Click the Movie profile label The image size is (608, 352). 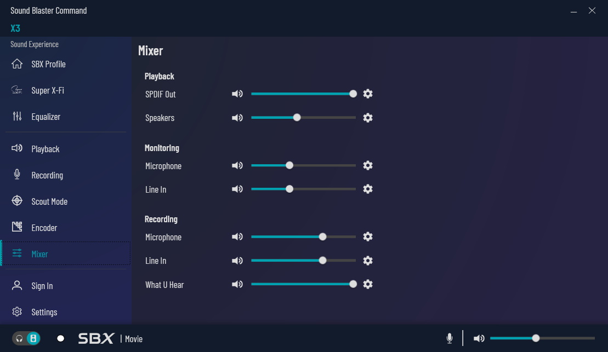pos(134,339)
